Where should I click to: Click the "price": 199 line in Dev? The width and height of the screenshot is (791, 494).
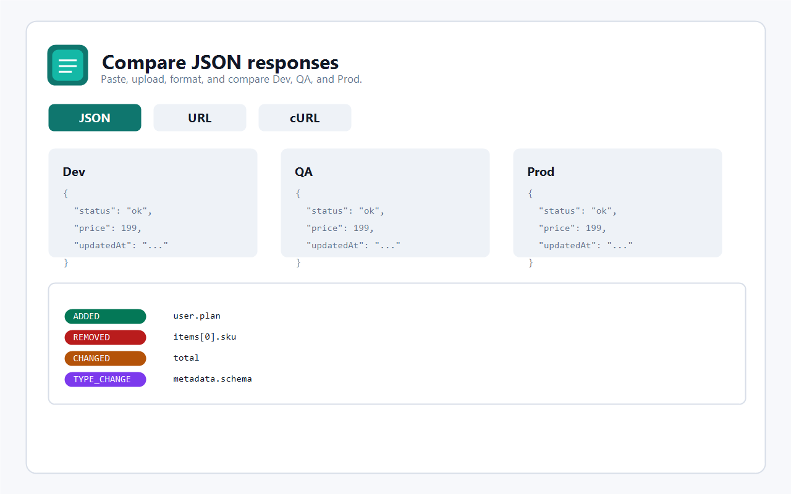click(x=108, y=228)
